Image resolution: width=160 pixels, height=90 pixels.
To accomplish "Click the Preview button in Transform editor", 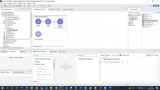I will coord(156,55).
